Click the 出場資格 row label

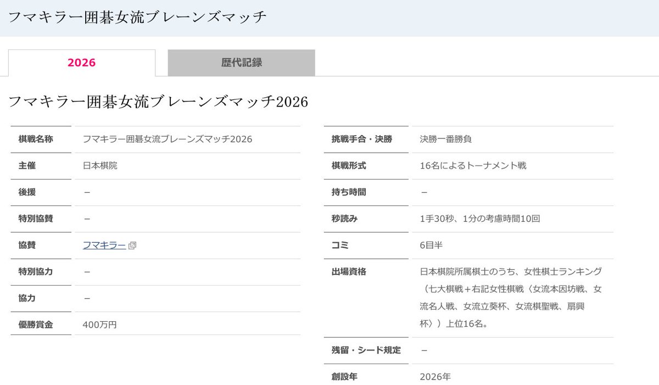click(x=349, y=271)
